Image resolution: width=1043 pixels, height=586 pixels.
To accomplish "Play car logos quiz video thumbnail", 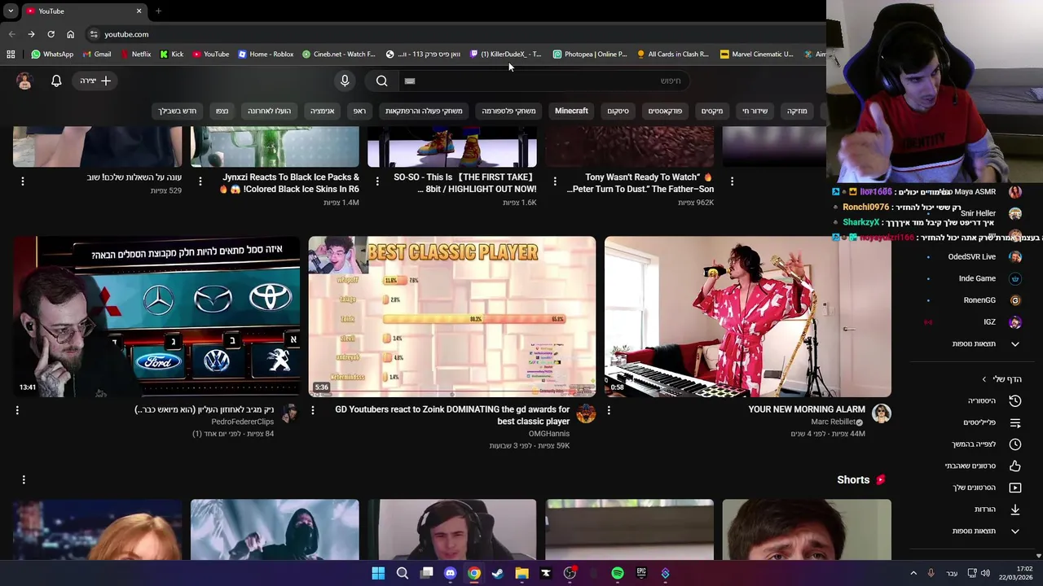I will click(x=156, y=317).
